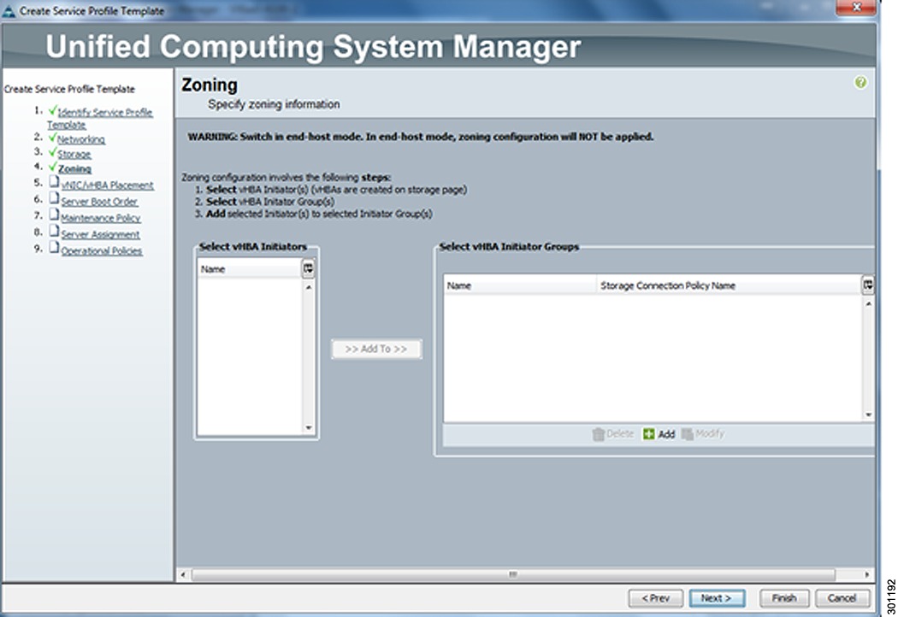The image size is (898, 617).
Task: Sort by Name column in vHBA Initiators
Action: (250, 269)
